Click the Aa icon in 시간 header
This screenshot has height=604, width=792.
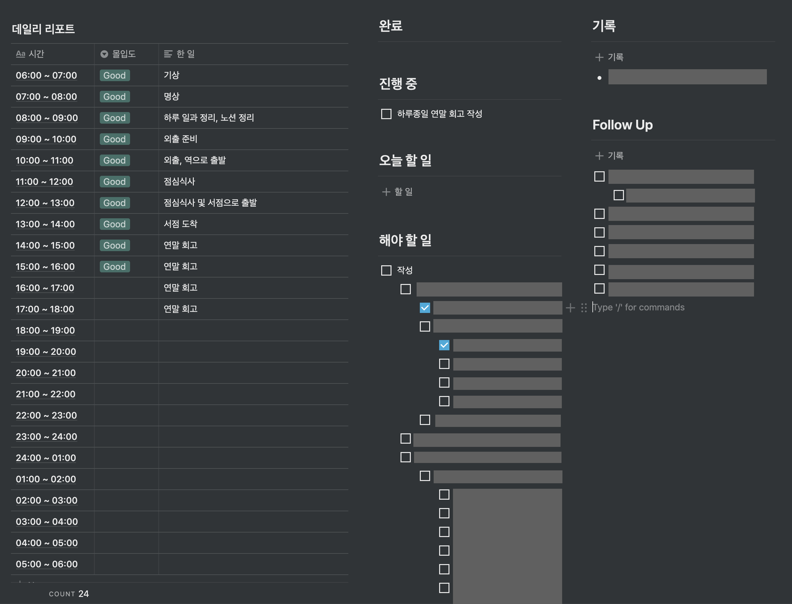tap(21, 54)
